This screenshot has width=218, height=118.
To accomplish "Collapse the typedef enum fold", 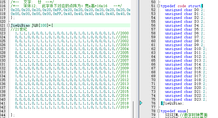I will tap(158, 111).
